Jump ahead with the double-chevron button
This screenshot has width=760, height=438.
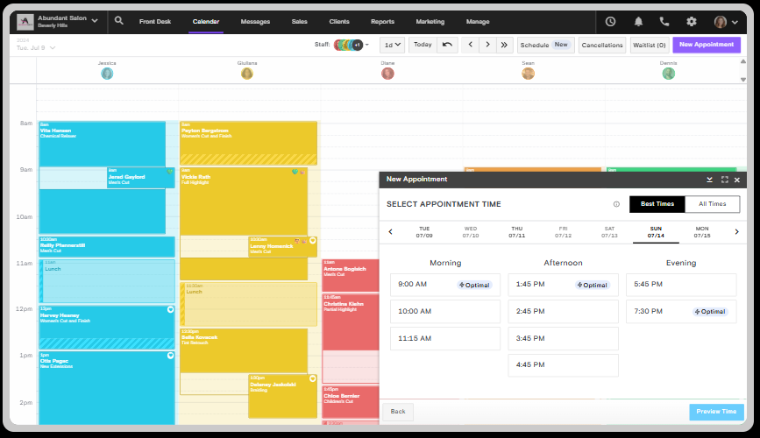(x=504, y=45)
